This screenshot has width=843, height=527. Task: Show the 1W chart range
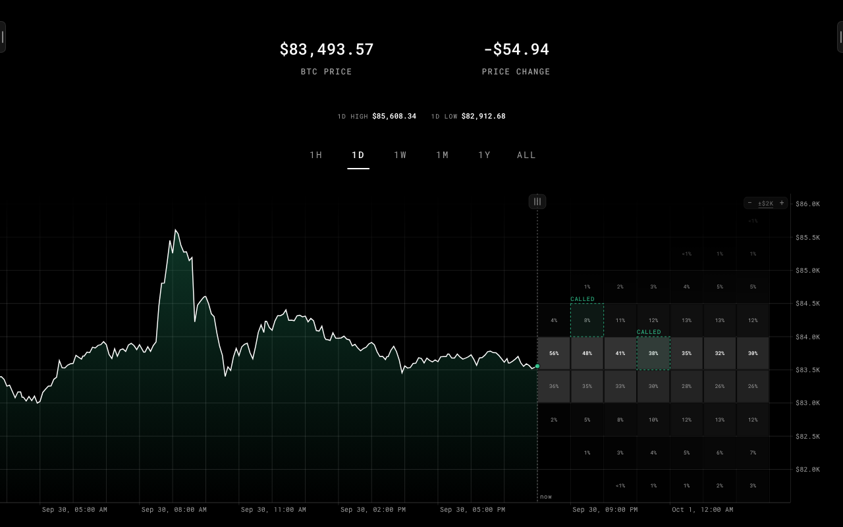(400, 155)
